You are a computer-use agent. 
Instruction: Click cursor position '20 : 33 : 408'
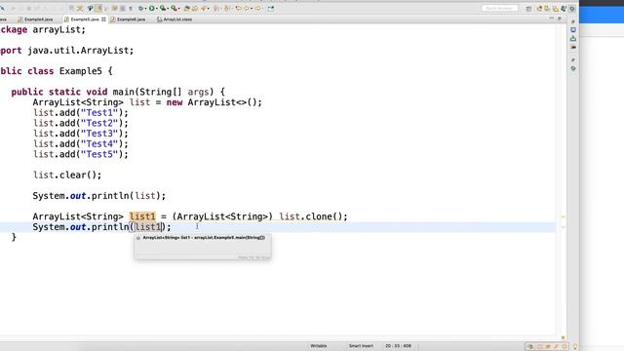coord(398,346)
